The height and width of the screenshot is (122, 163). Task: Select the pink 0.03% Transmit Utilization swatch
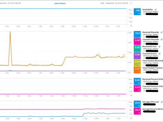coord(137,88)
